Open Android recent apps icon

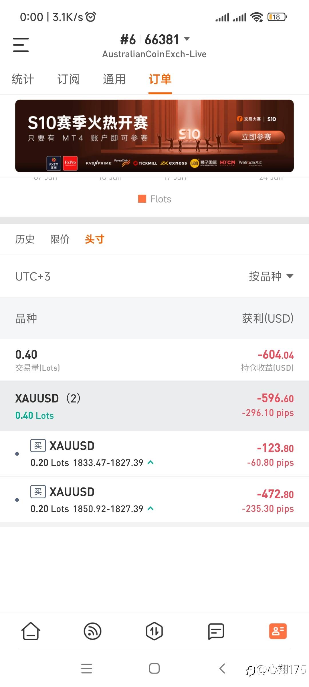[x=86, y=668]
